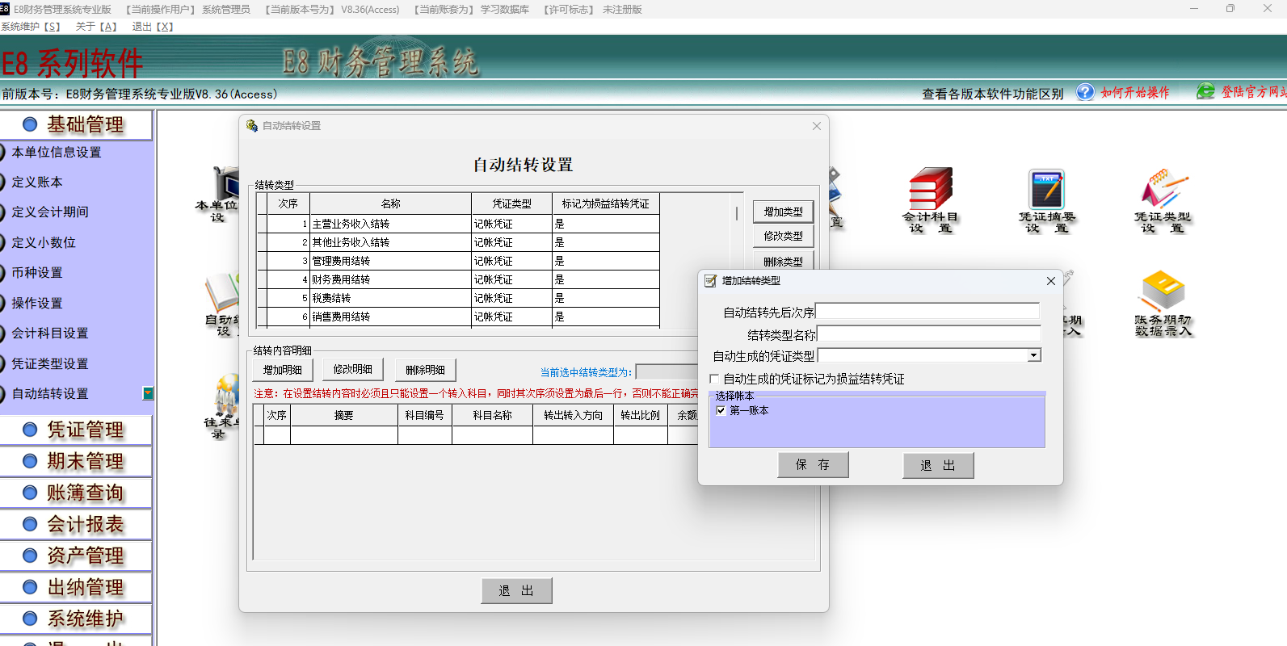Click the 增加类型 button

pos(783,212)
